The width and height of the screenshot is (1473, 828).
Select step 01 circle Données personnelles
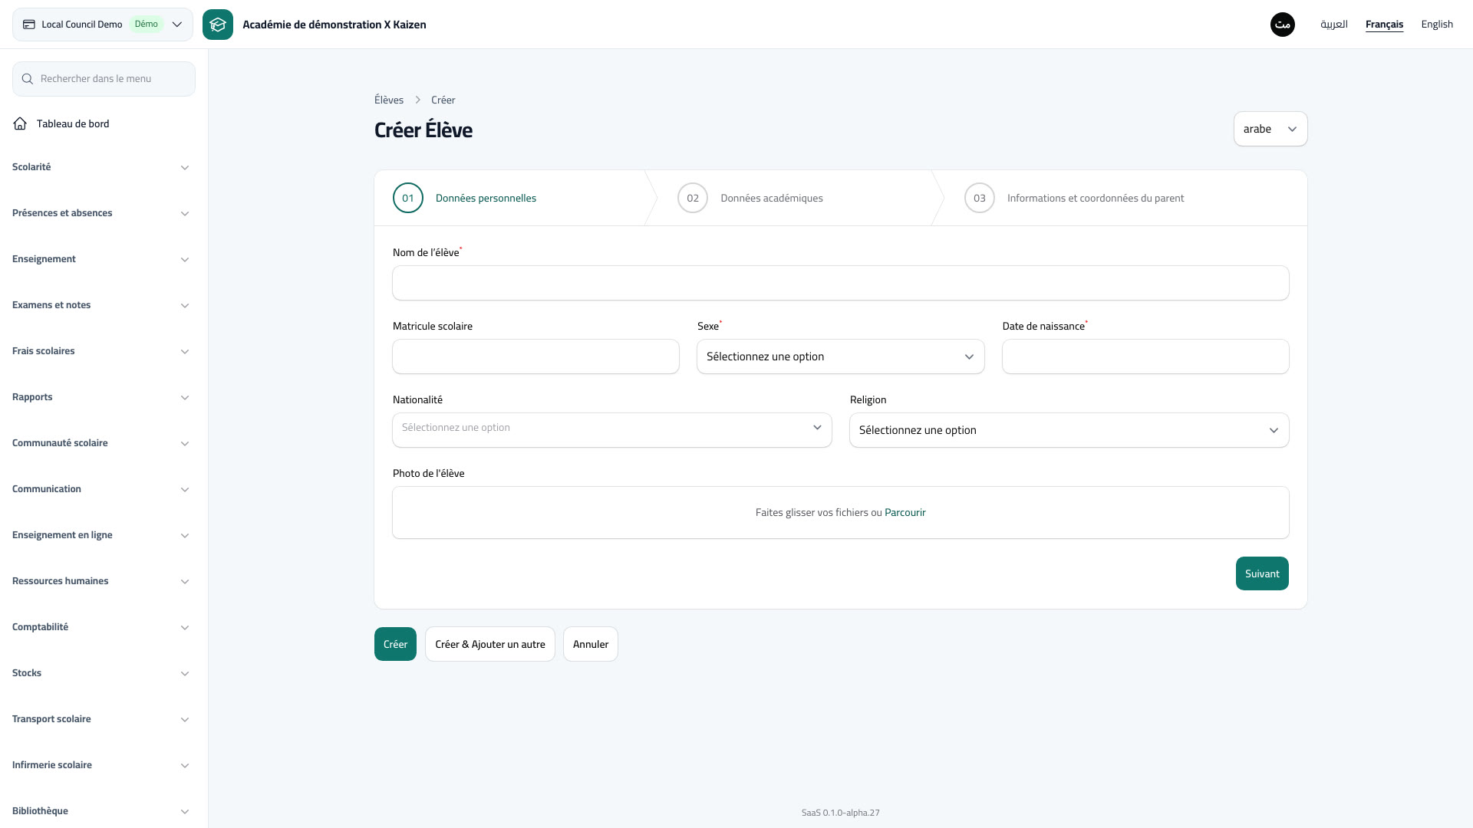click(408, 198)
